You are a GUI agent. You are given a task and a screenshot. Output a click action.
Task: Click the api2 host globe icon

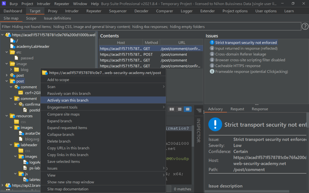click(8, 185)
